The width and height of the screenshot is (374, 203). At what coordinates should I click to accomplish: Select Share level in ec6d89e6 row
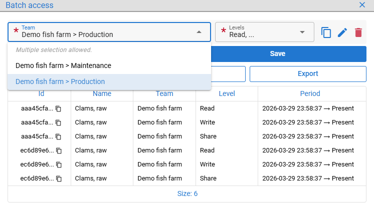pos(208,178)
